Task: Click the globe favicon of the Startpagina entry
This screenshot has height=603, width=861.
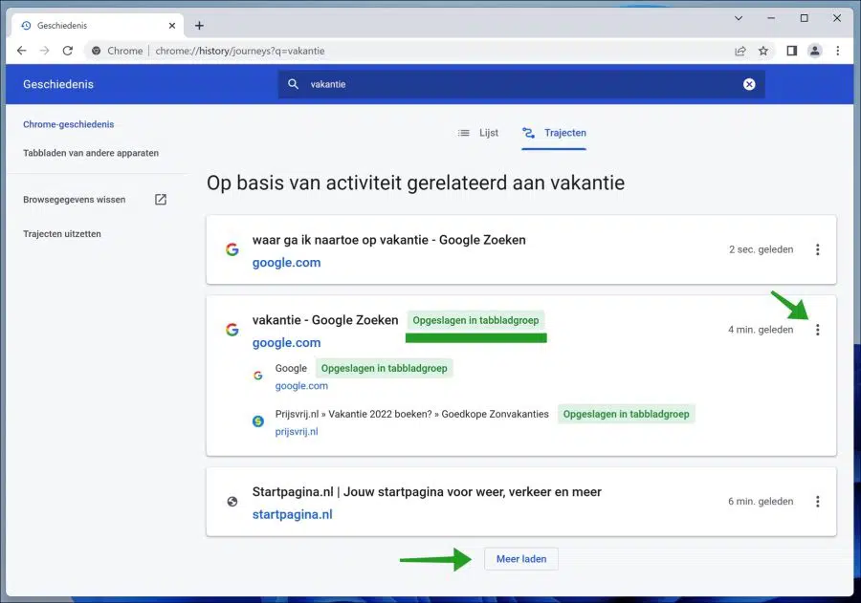Action: coord(232,502)
